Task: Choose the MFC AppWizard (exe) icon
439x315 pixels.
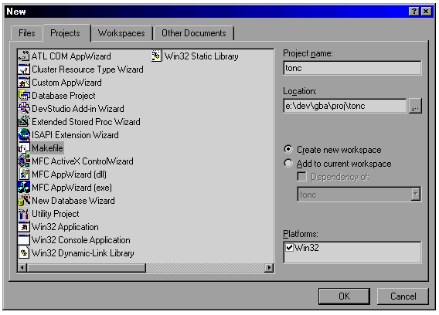Action: [x=24, y=188]
